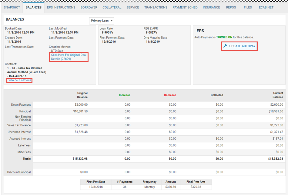Click the Last Modified value 11/8/2016 12:54 PM
Screen dimensions: 288x195
(65, 32)
